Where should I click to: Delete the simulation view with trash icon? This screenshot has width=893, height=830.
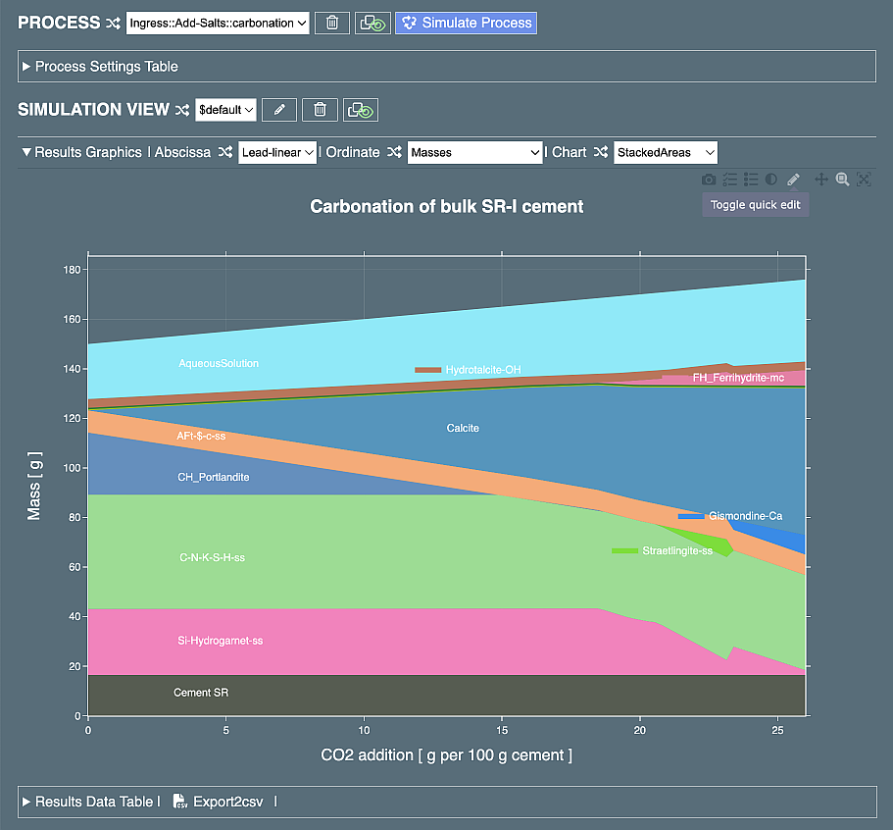pyautogui.click(x=320, y=110)
